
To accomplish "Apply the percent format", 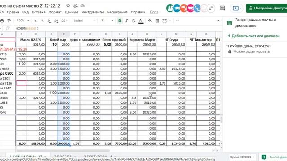I will click(43, 21).
